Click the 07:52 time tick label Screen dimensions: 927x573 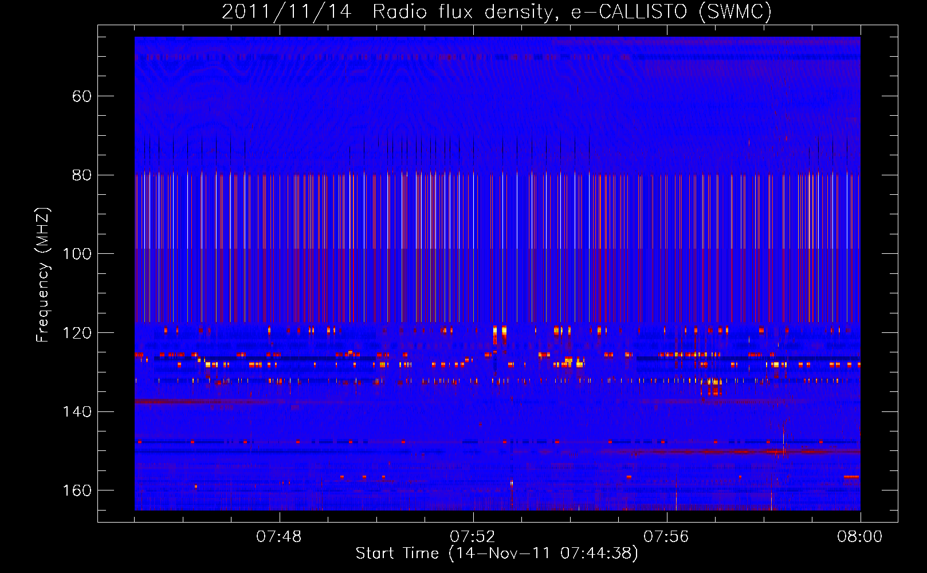pyautogui.click(x=473, y=537)
